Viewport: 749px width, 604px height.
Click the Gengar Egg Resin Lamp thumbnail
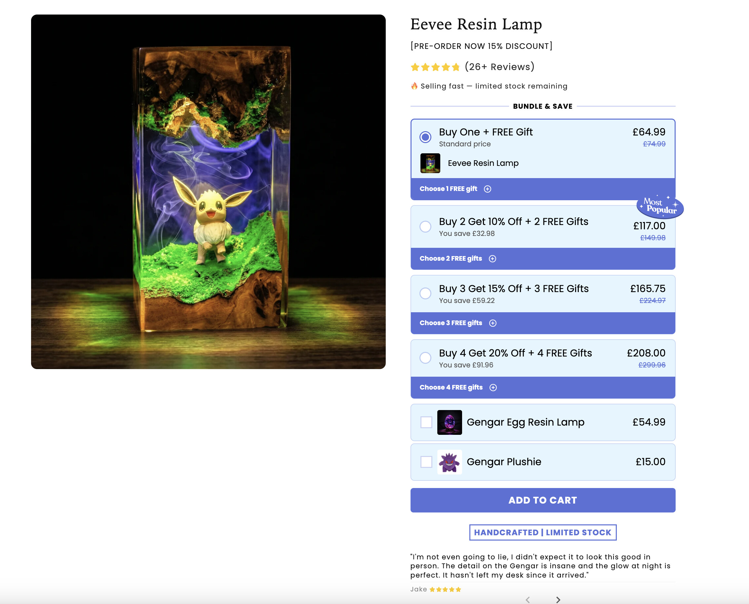[449, 422]
